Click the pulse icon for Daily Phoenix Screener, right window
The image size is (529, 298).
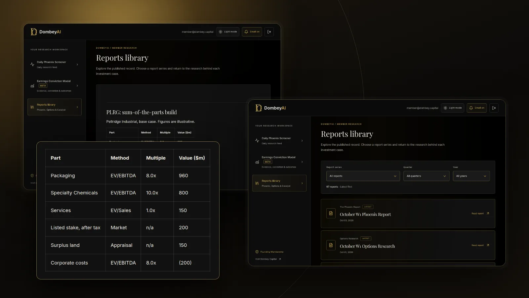pyautogui.click(x=257, y=141)
